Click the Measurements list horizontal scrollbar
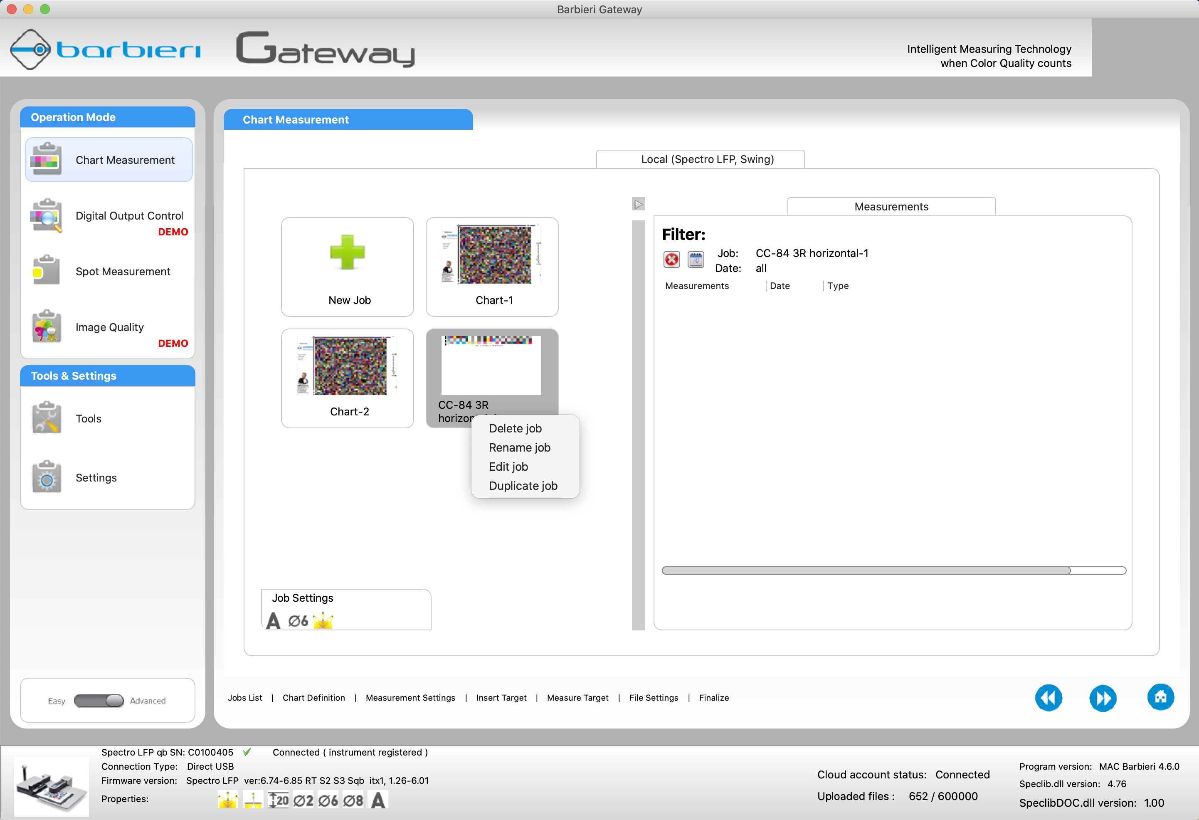1199x820 pixels. [x=893, y=570]
